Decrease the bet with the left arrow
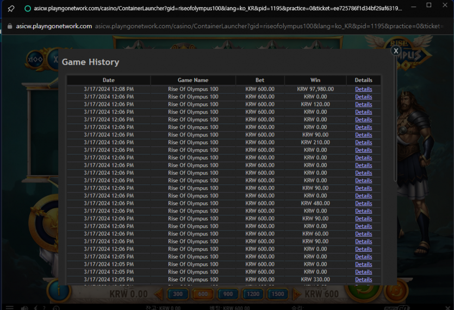 coord(159,294)
